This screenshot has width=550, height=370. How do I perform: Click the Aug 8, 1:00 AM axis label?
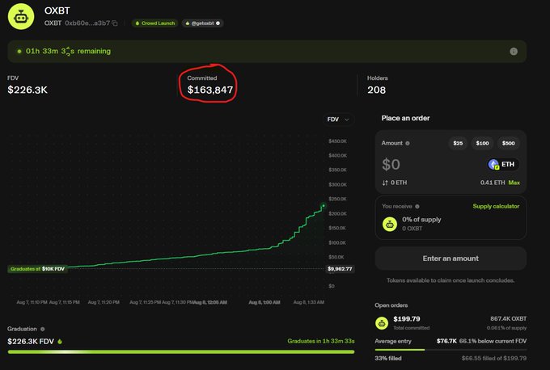(x=264, y=302)
